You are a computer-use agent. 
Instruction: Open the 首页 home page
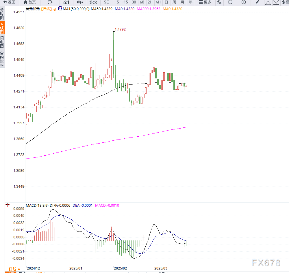pyautogui.click(x=30, y=2)
